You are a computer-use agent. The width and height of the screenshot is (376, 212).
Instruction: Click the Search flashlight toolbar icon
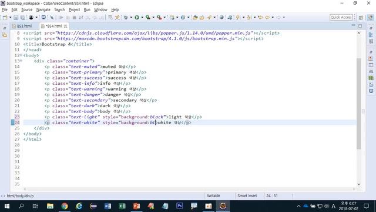point(210,17)
